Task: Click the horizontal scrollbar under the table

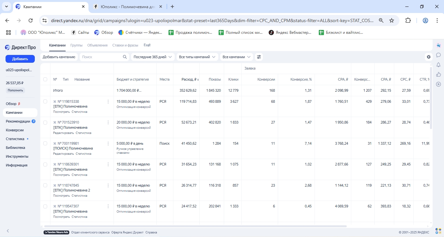Action: click(x=195, y=226)
